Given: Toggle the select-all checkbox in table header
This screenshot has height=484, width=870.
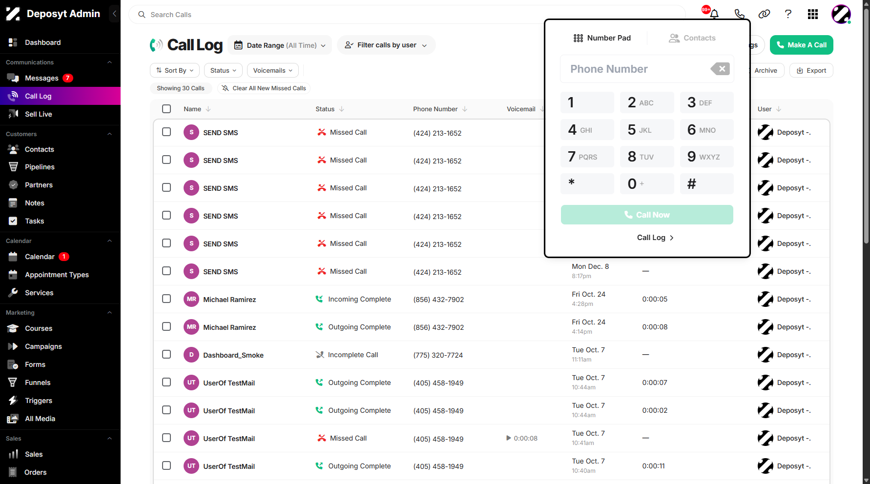Looking at the screenshot, I should tap(166, 109).
